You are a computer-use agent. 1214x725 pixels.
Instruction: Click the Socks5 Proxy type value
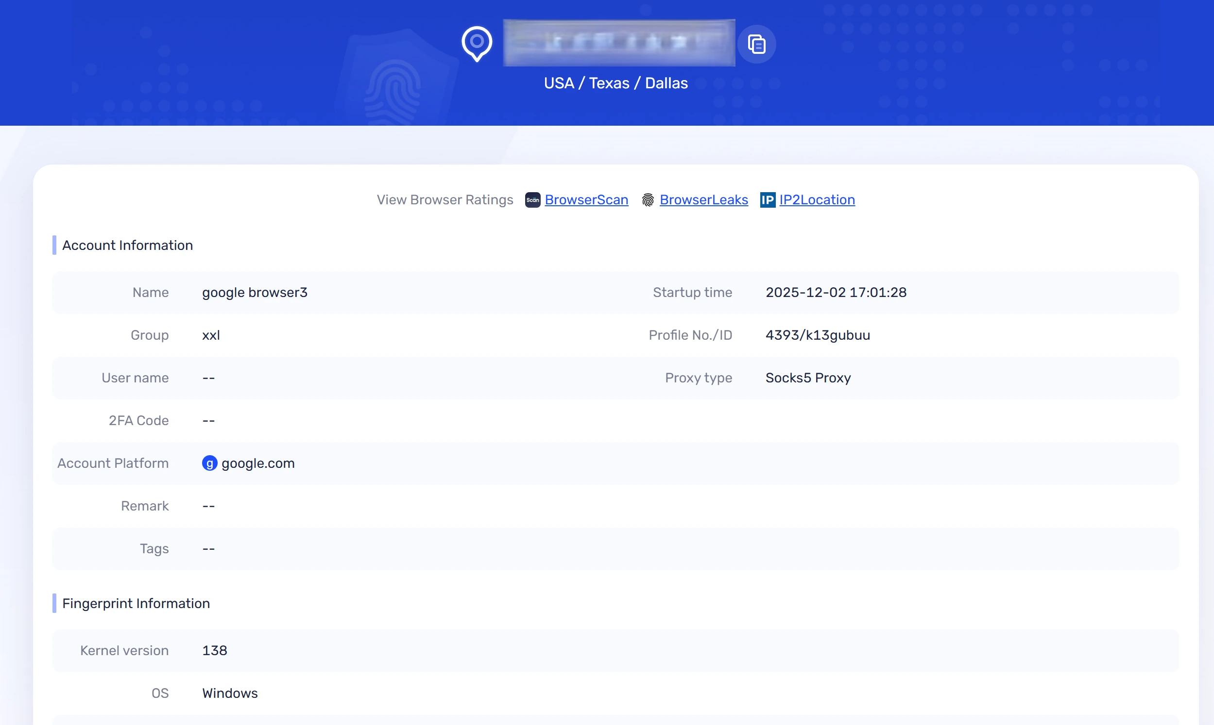(808, 378)
